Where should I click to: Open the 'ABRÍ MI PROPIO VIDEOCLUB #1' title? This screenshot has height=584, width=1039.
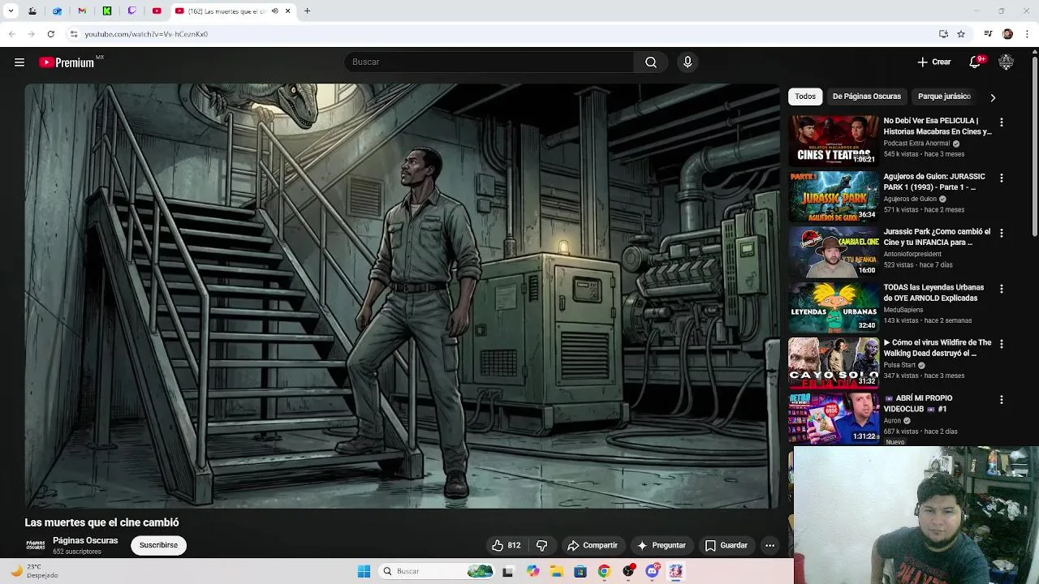click(x=918, y=403)
